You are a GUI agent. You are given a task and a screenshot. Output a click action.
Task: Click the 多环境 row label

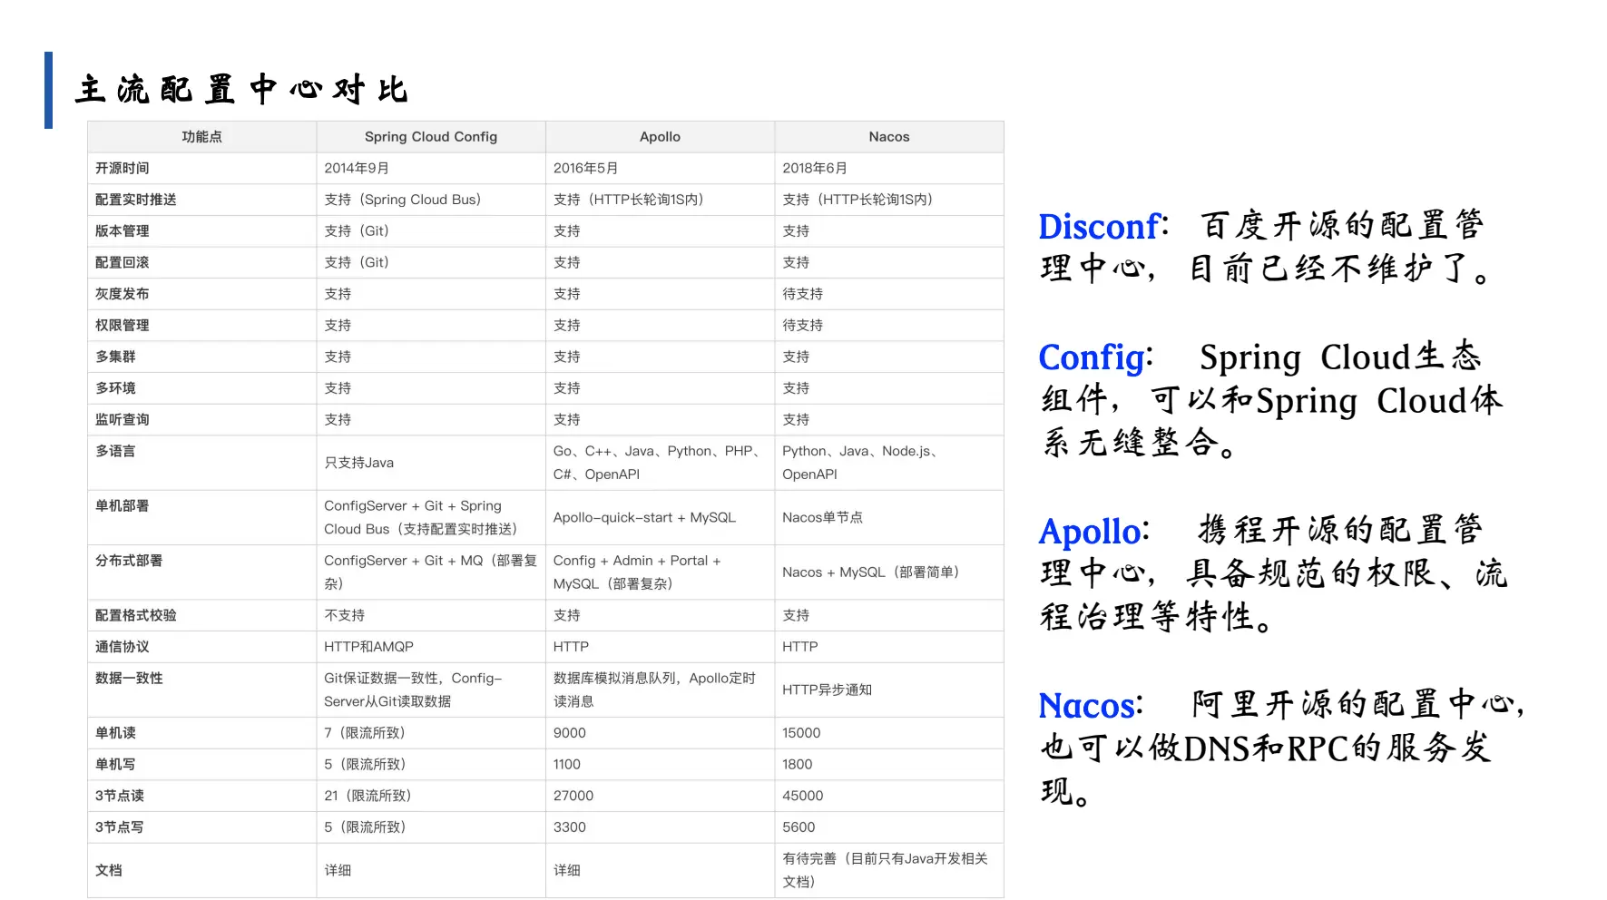click(115, 388)
